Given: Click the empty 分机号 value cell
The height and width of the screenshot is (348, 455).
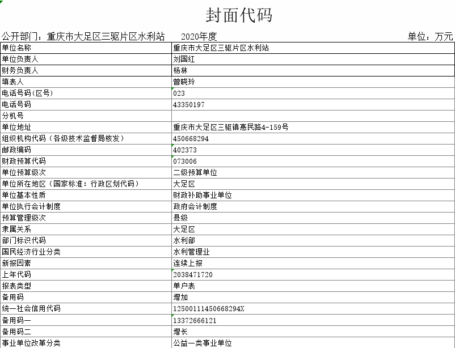Looking at the screenshot, I should 313,116.
